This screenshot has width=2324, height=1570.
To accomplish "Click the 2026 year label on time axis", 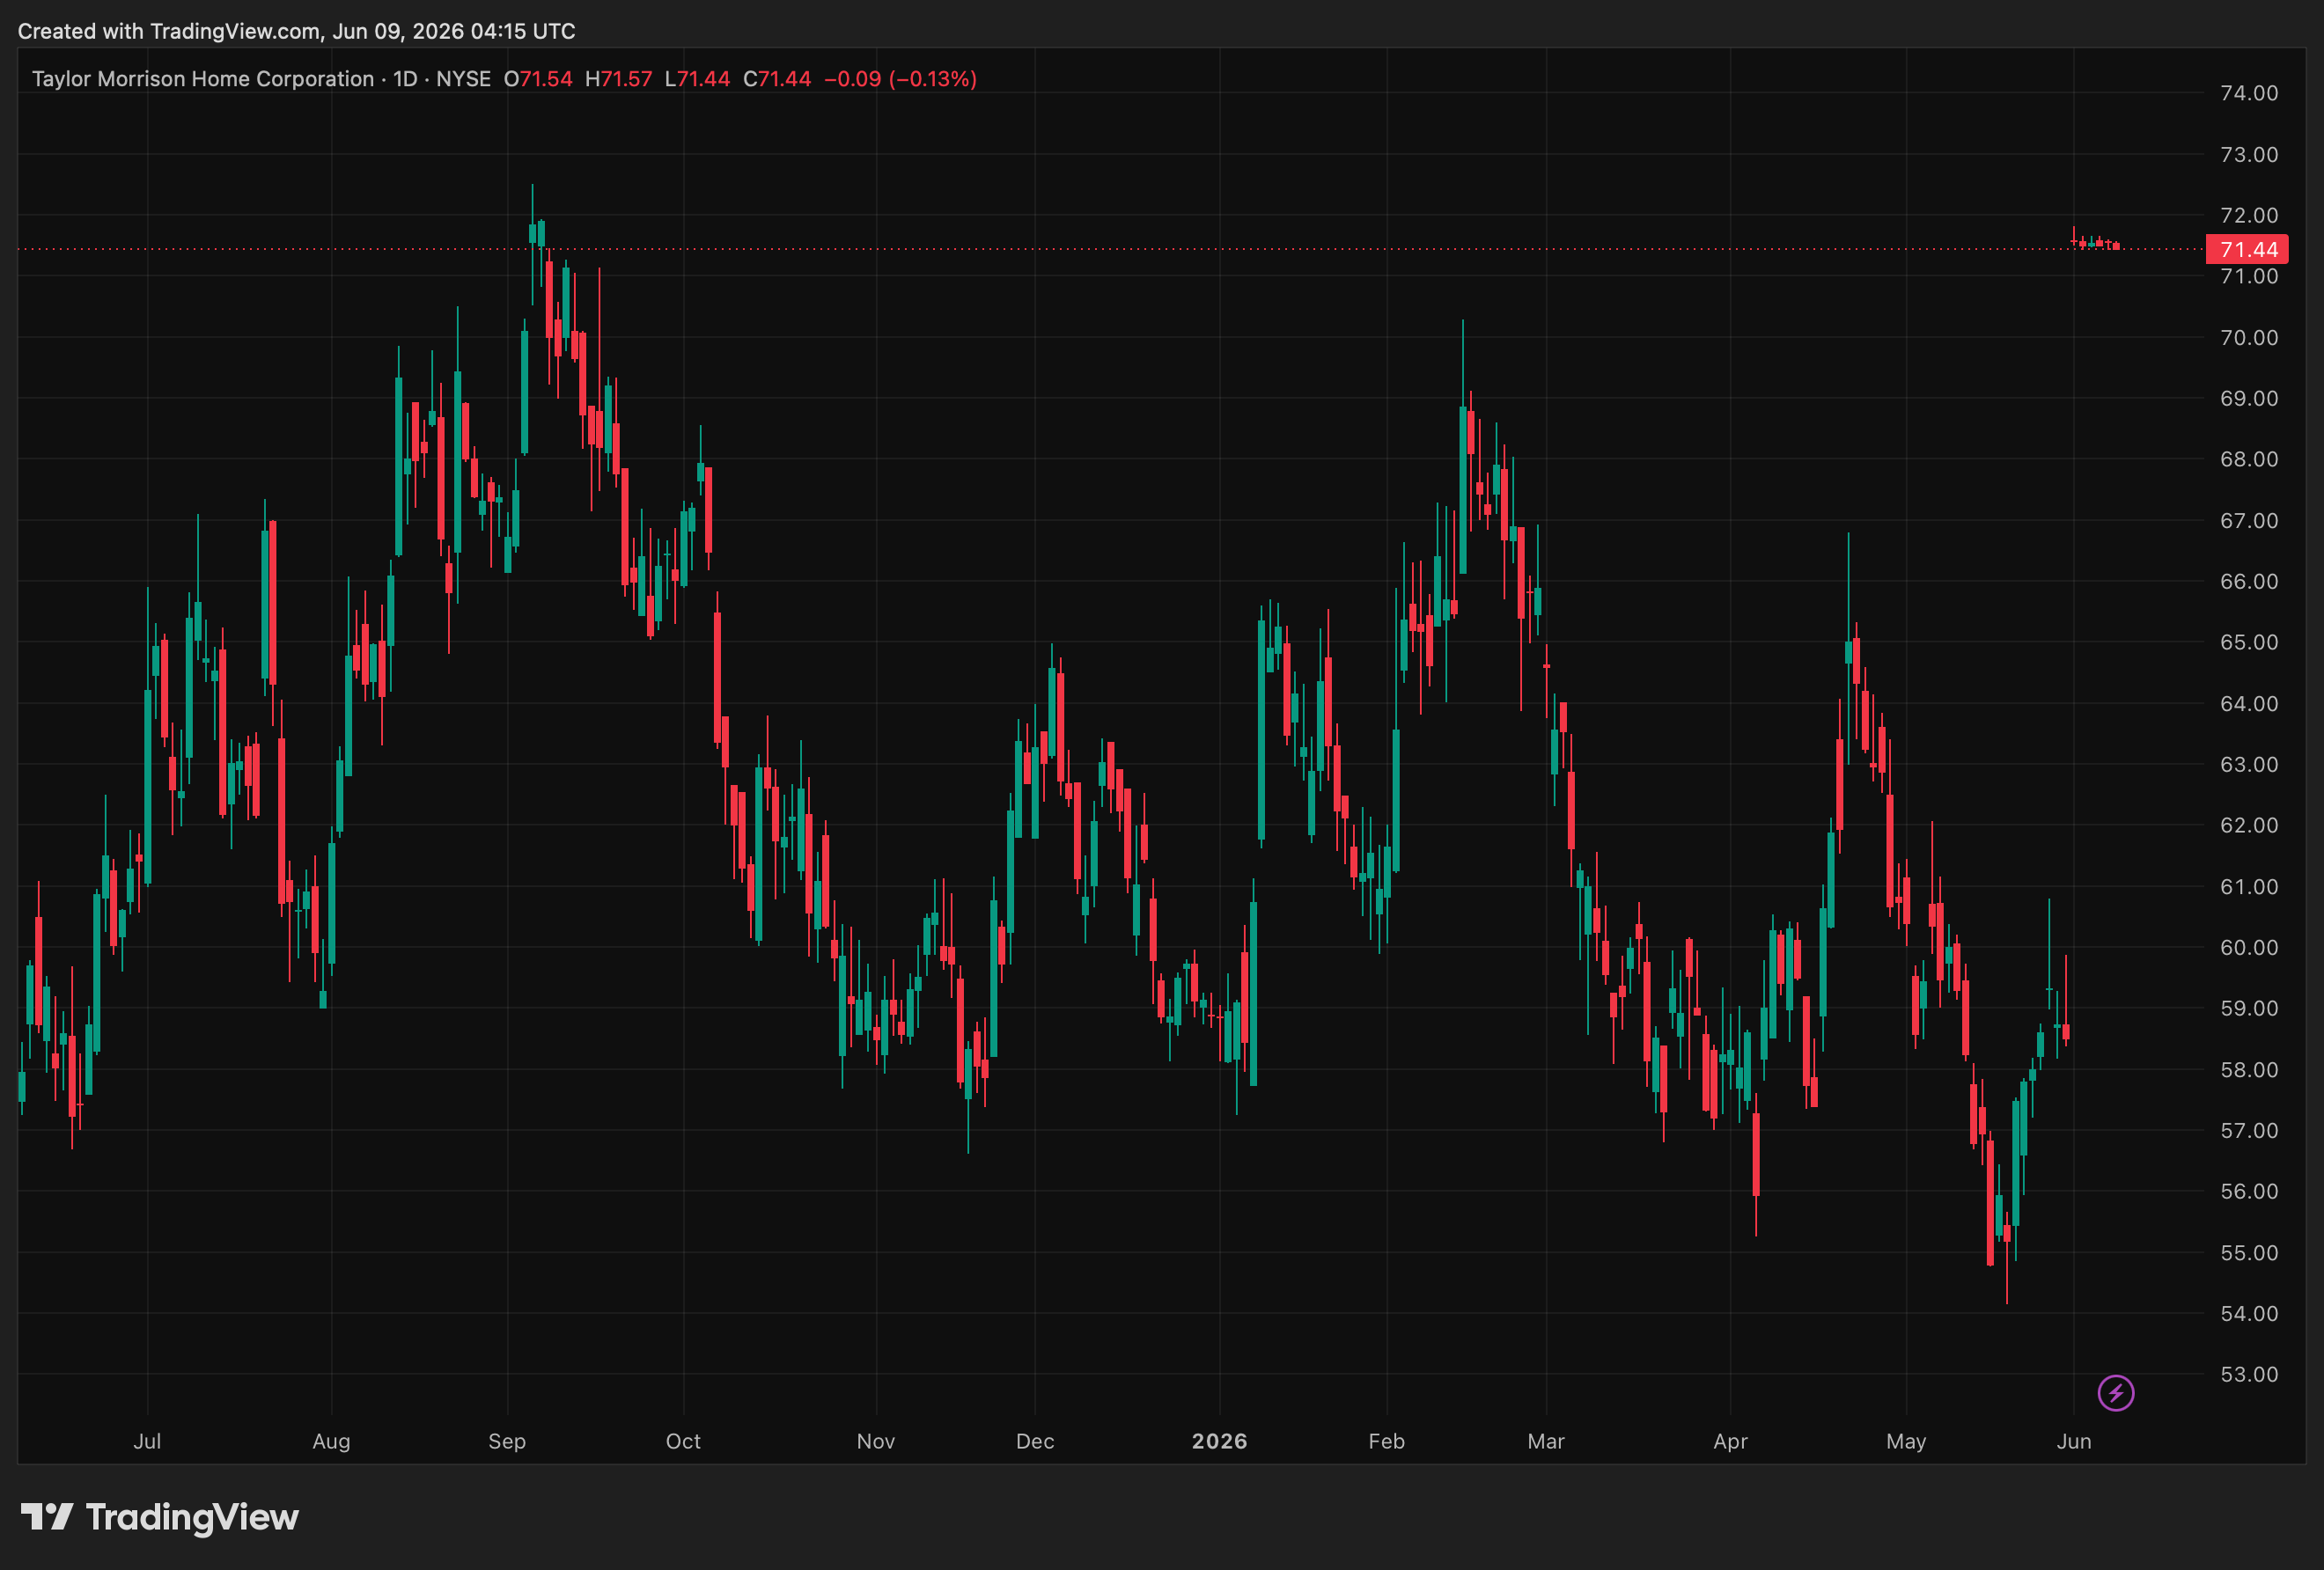I will (x=1219, y=1441).
